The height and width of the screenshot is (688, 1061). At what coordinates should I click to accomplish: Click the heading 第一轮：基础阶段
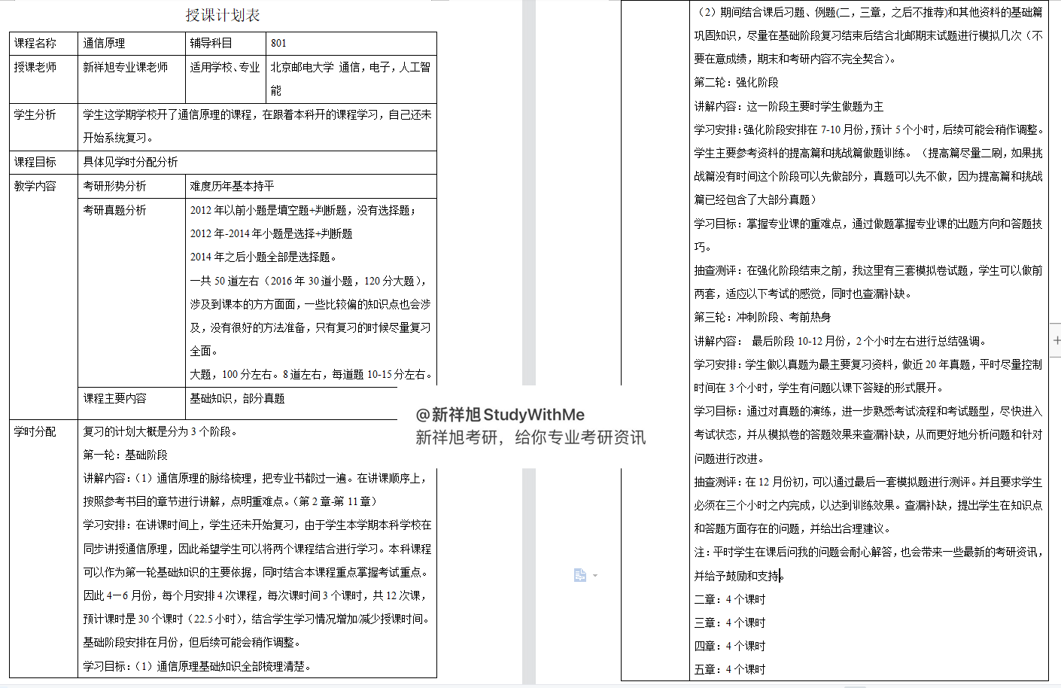126,455
